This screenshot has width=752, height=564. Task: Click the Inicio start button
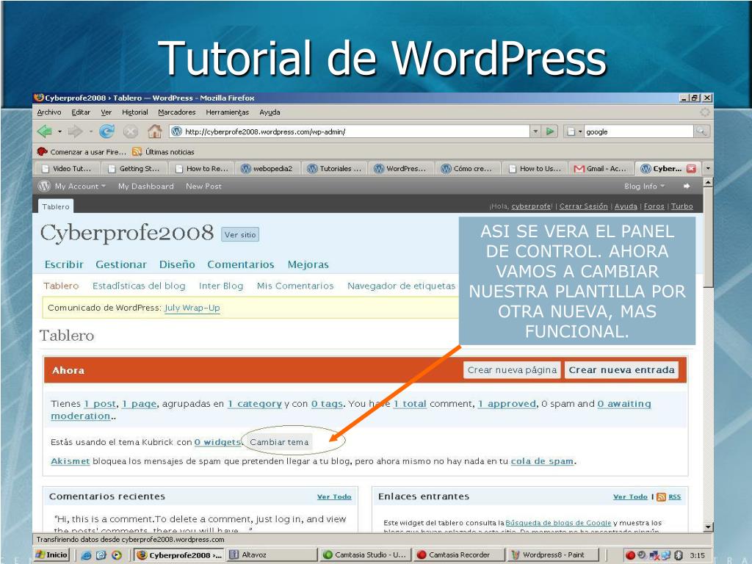pyautogui.click(x=52, y=555)
